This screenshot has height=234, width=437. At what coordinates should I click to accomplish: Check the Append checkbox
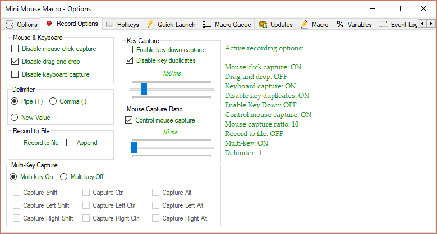70,143
